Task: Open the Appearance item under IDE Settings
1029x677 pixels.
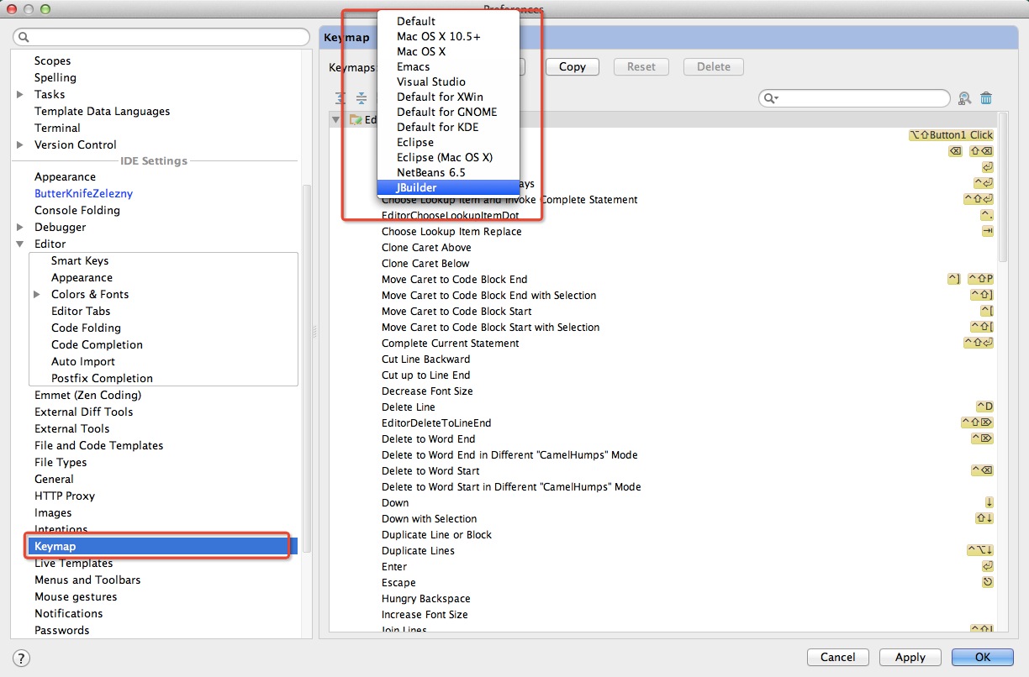Action: (x=65, y=176)
